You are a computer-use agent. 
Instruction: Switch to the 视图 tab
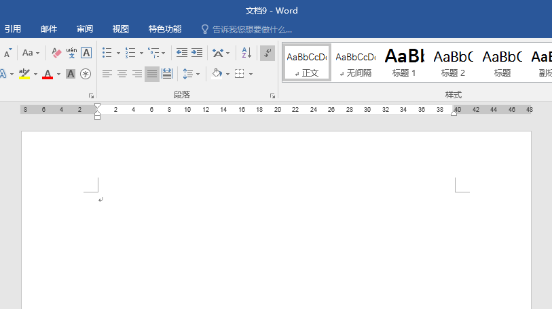coord(121,29)
